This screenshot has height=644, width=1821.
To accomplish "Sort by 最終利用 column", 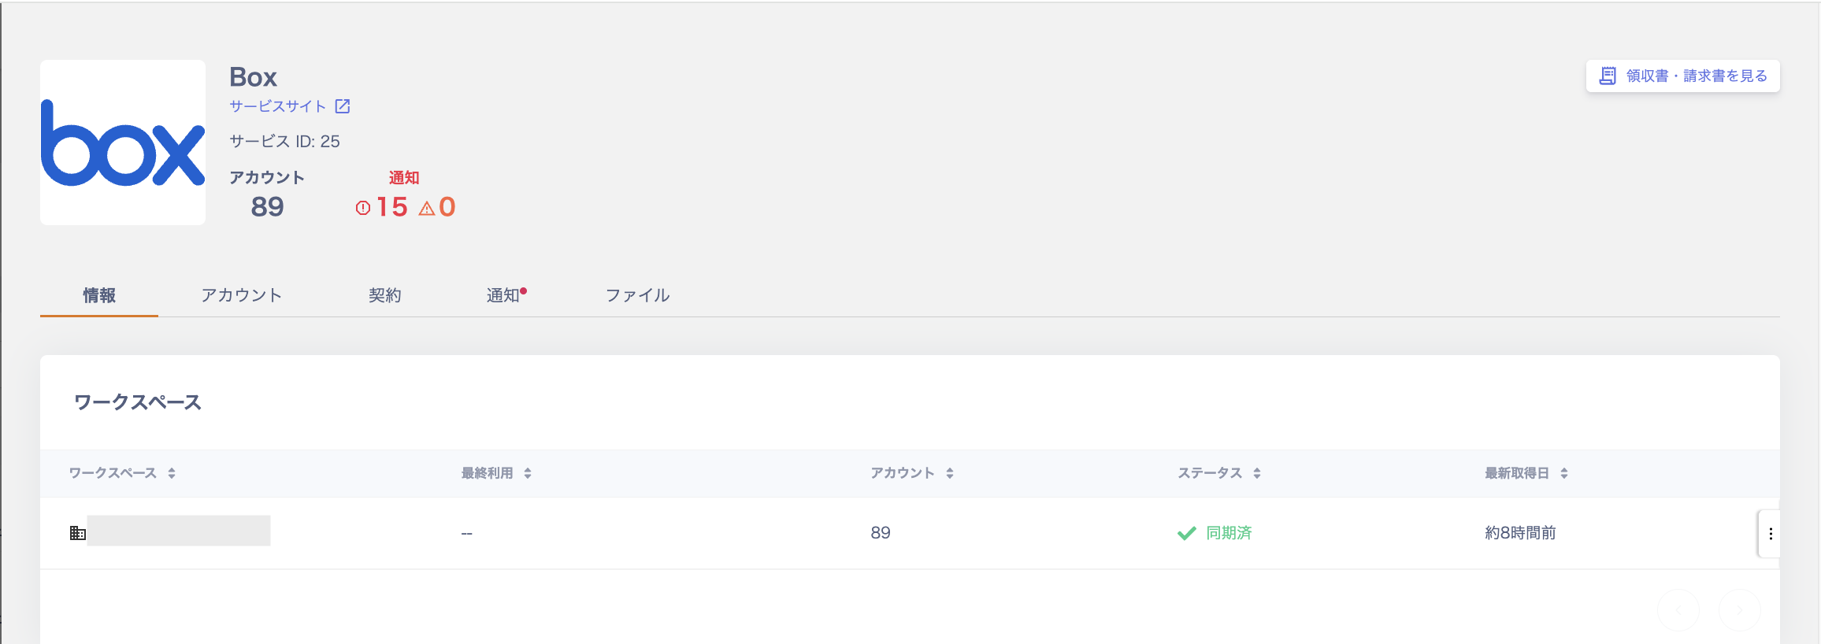I will pos(527,473).
